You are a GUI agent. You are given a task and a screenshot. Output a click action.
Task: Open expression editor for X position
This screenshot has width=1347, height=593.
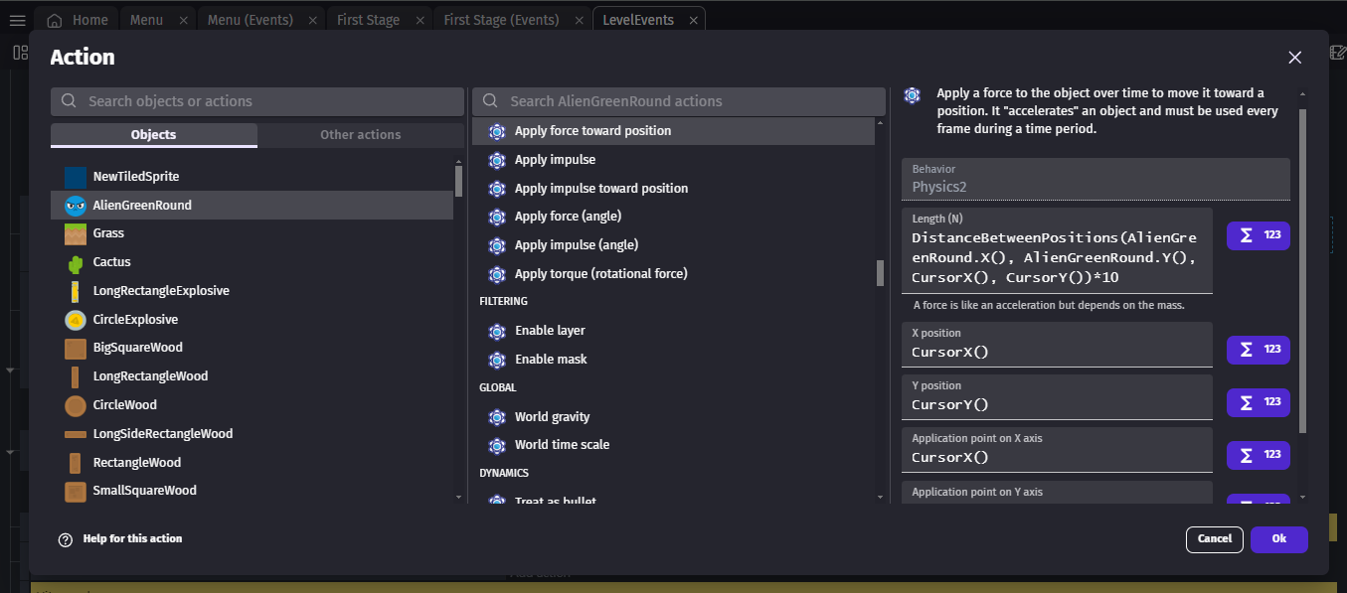[1258, 350]
